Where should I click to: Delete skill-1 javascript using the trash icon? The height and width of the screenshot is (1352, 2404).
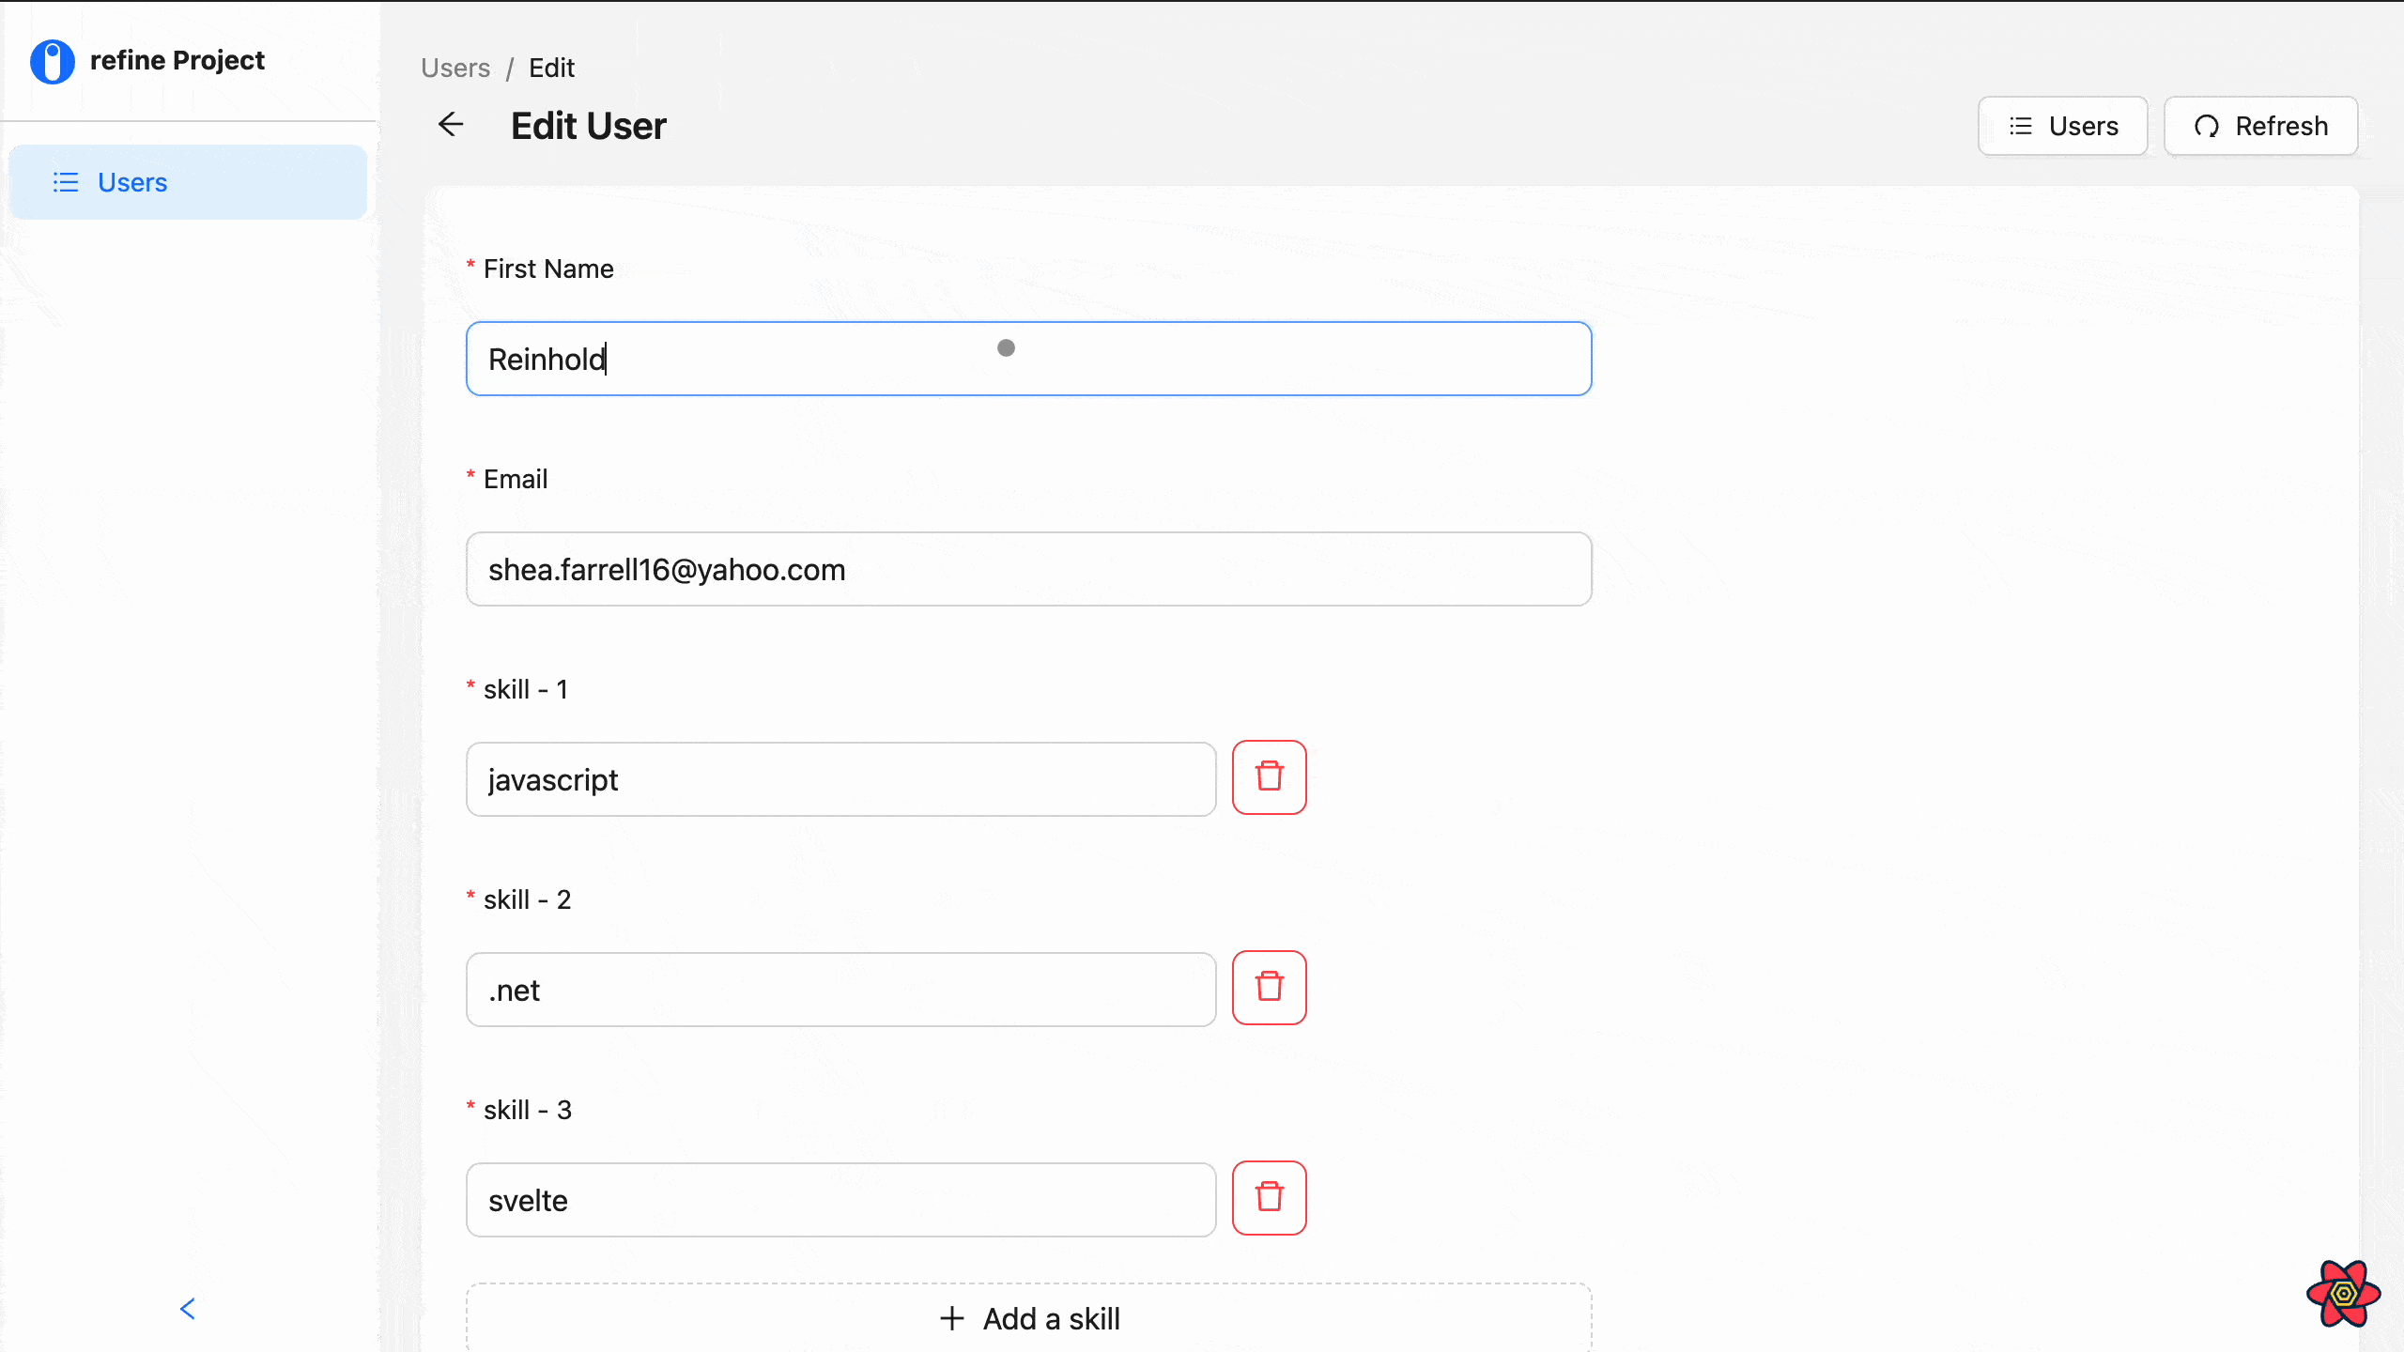click(x=1269, y=776)
